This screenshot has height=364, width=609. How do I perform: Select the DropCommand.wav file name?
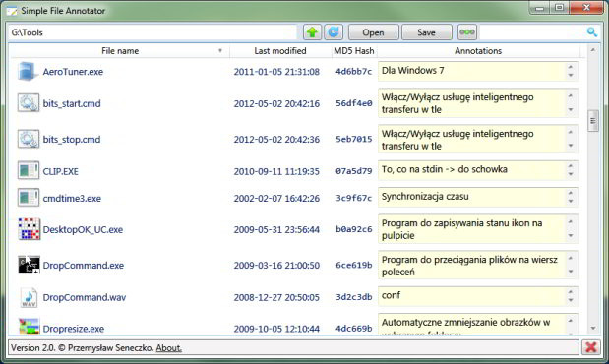point(85,297)
